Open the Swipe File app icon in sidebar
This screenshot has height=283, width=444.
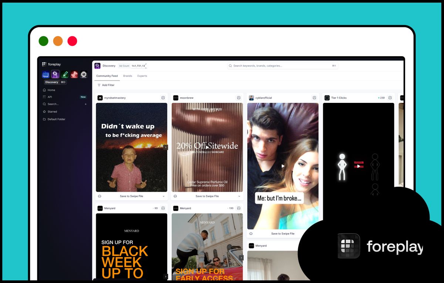click(x=46, y=74)
